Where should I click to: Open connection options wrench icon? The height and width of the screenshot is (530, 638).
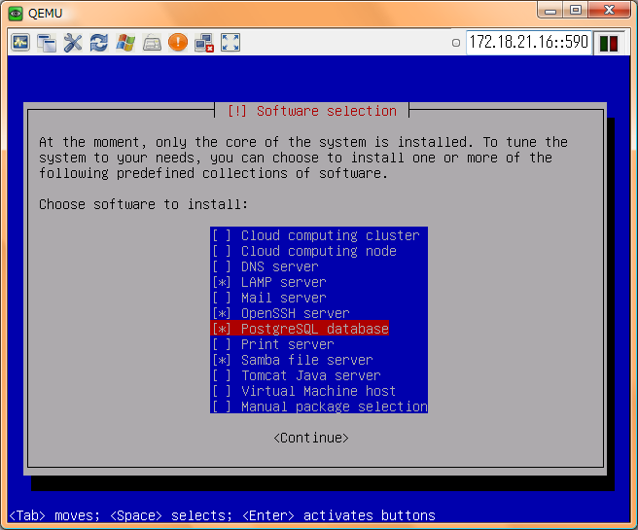point(73,43)
